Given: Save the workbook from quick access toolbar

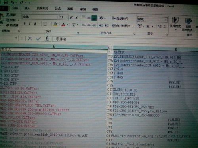Looking at the screenshot, I should 6,2.
